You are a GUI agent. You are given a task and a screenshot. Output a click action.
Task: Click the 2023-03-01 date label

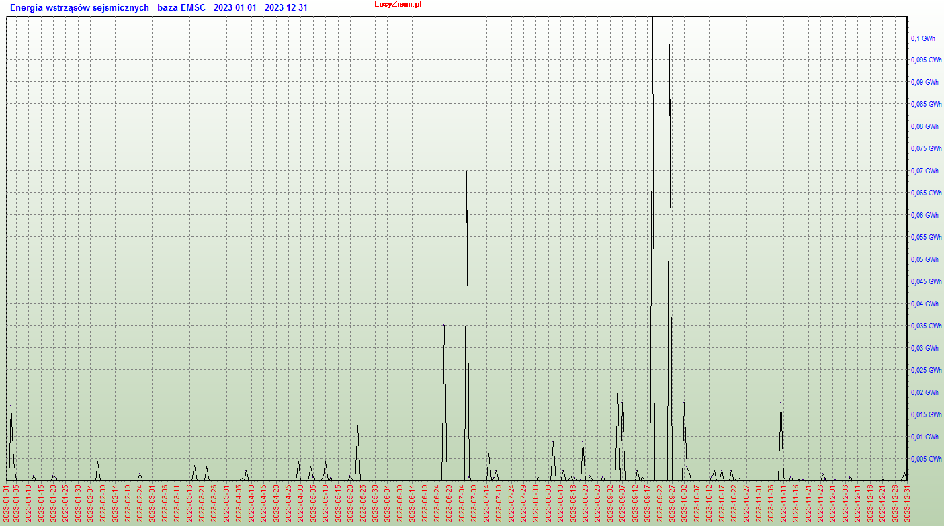(153, 503)
